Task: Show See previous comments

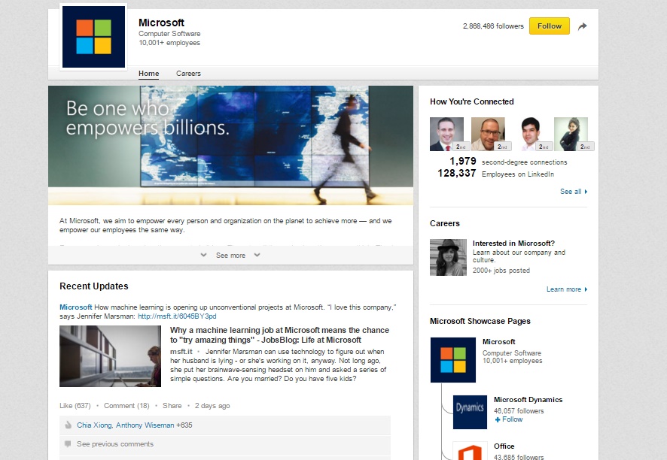Action: pos(115,444)
